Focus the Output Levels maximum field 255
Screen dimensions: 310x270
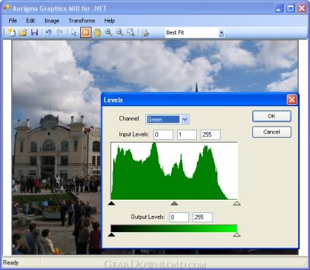[x=202, y=217]
